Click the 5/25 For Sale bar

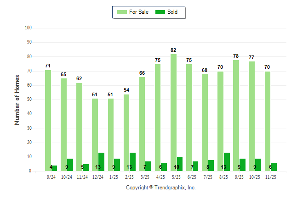pos(173,112)
